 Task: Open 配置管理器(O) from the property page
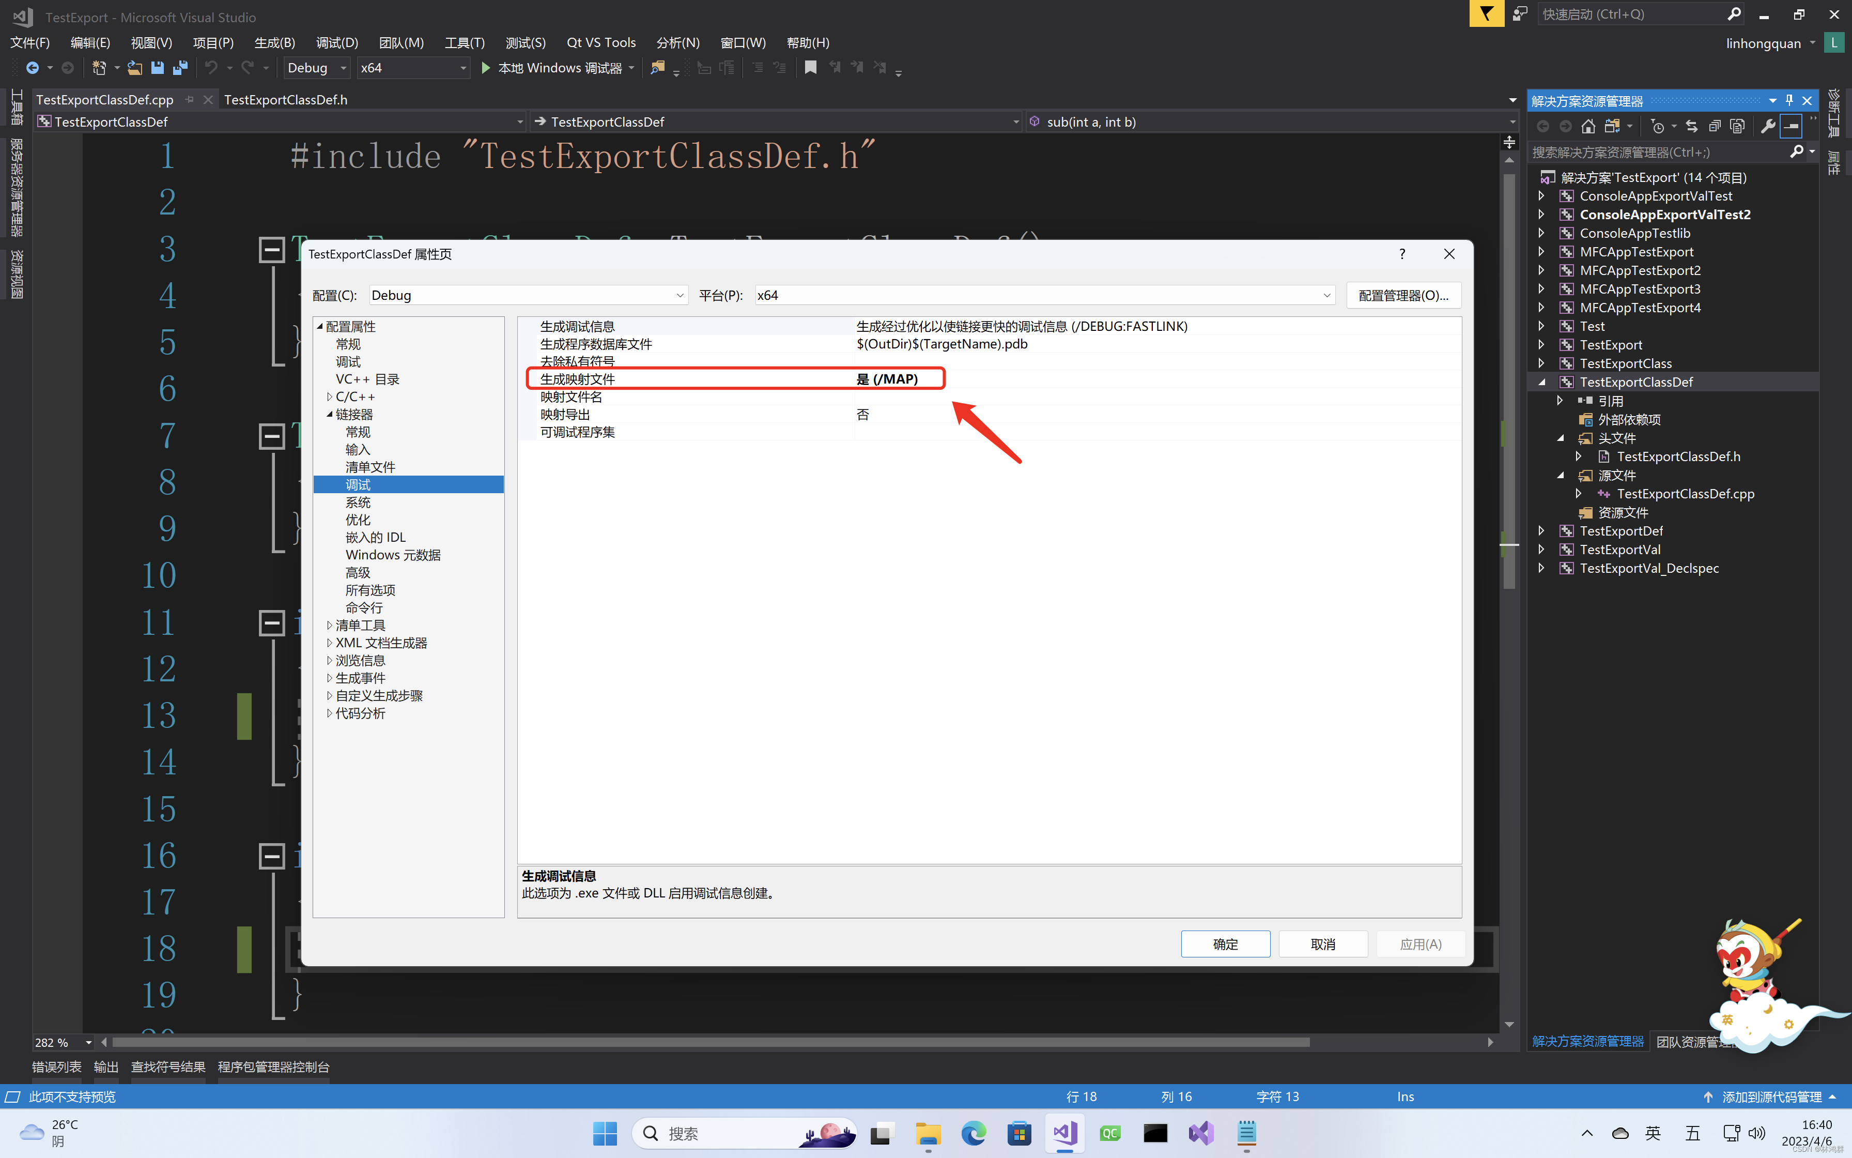[x=1403, y=295]
